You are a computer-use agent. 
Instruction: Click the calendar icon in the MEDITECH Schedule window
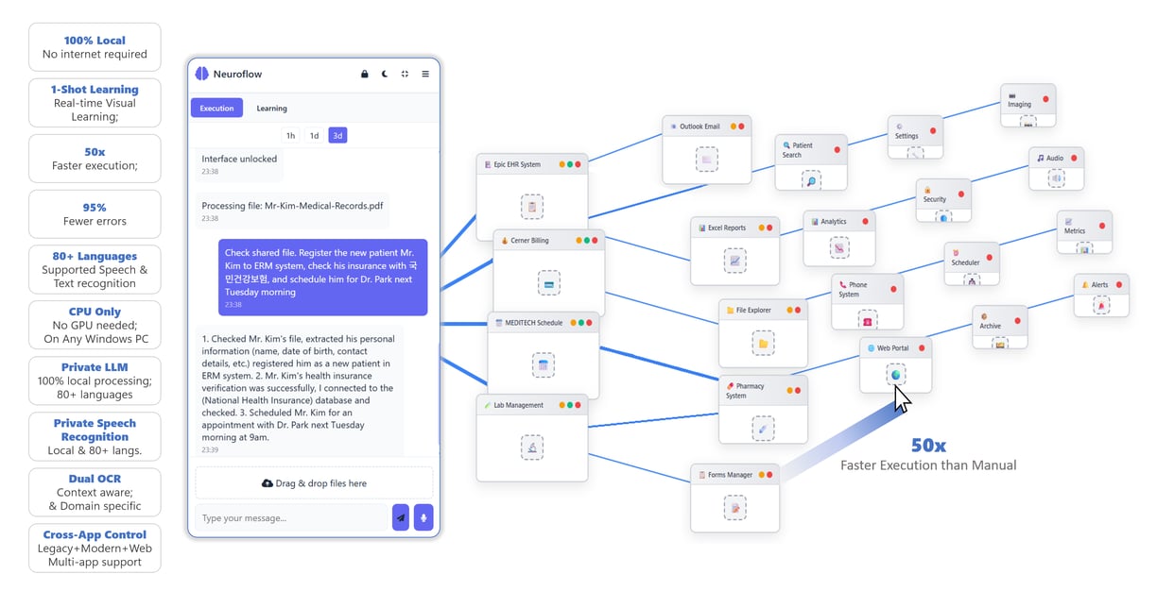[543, 365]
